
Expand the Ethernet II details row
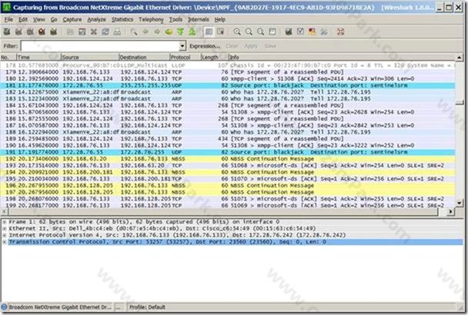(x=5, y=229)
